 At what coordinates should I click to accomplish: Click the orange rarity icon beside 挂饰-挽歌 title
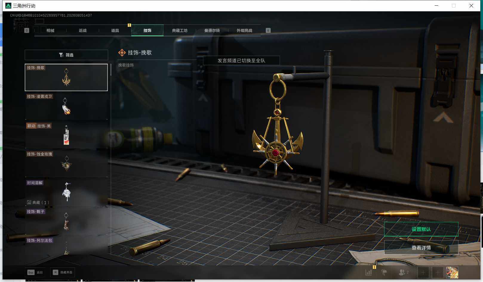[x=122, y=53]
